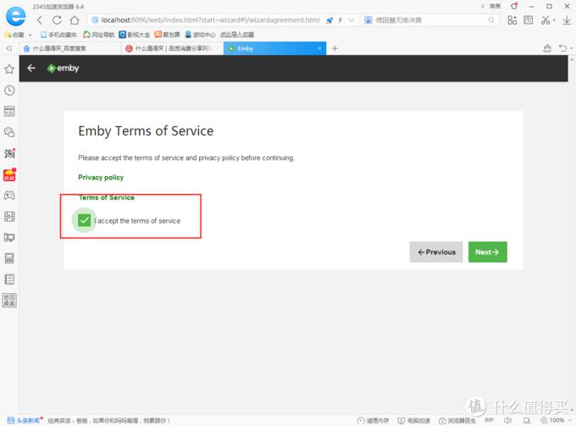Click the Emby header back arrow

pos(31,68)
